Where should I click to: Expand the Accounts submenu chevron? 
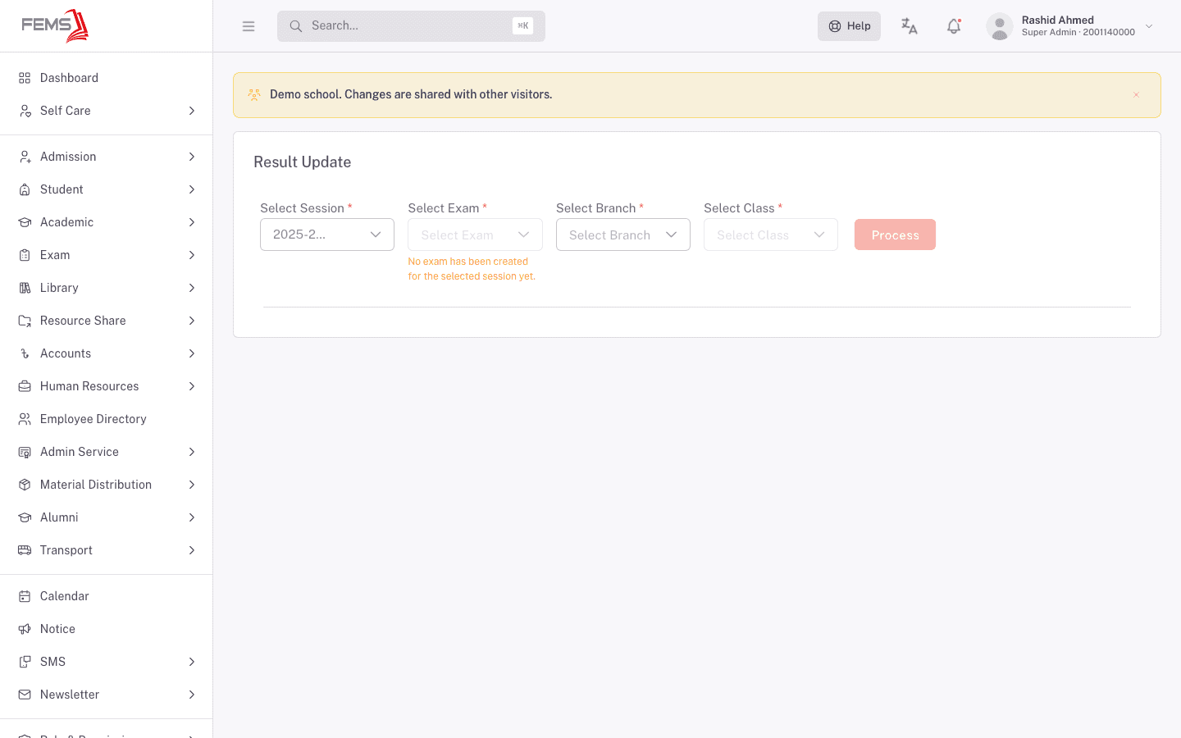click(192, 353)
